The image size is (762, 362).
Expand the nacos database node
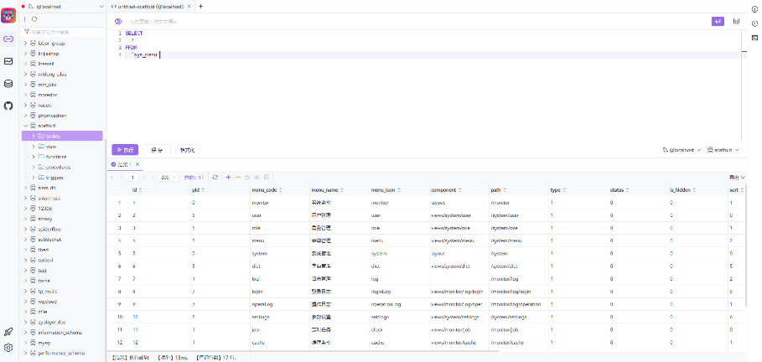tap(26, 105)
